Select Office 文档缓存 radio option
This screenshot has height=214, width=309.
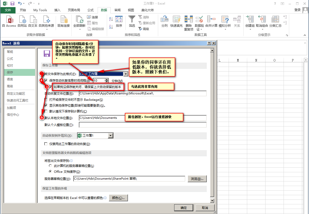coord(50,172)
